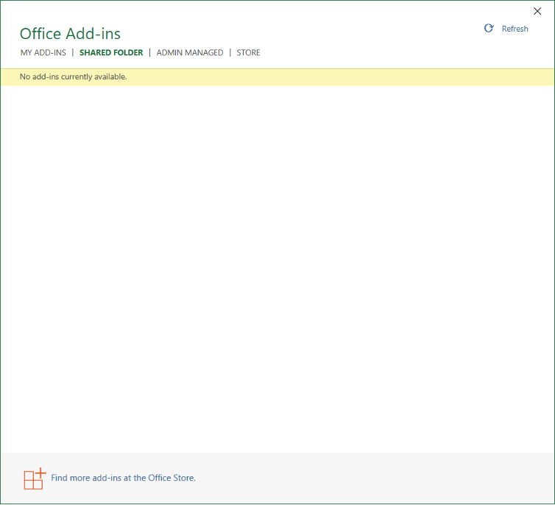Open the Find more add-ins link
Image resolution: width=555 pixels, height=505 pixels.
click(123, 478)
